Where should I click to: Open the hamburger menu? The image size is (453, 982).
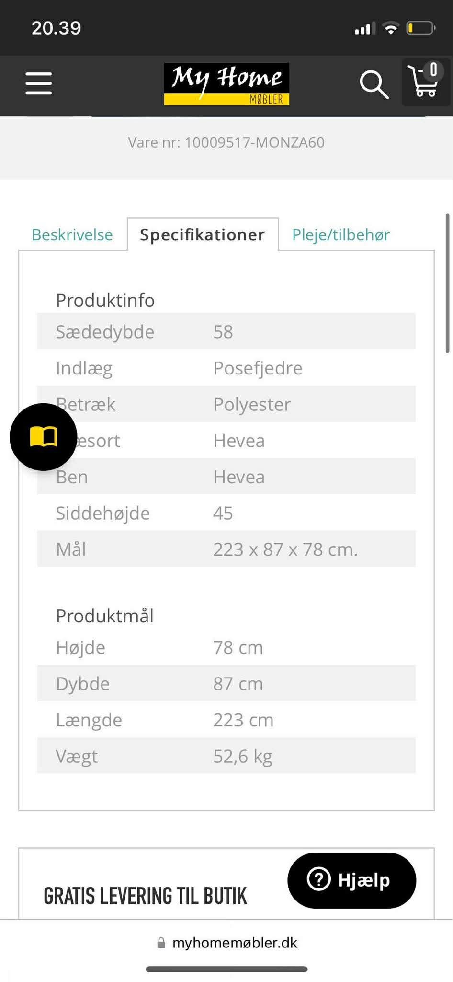(38, 83)
